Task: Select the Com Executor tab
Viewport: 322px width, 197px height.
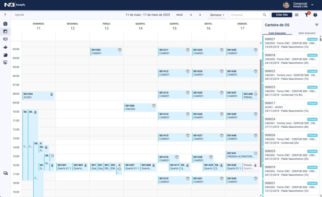Action: click(277, 33)
